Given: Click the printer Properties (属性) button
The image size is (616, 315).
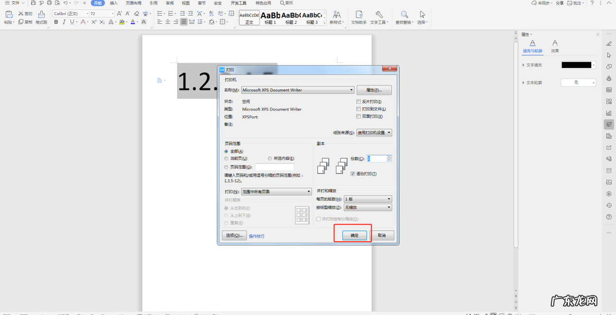Looking at the screenshot, I should tap(374, 90).
